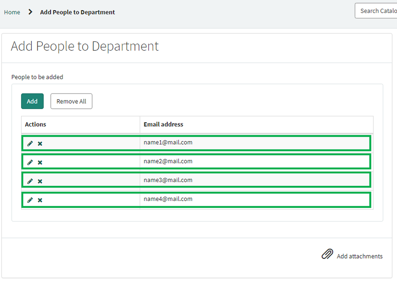
Task: Click Add People to Department breadcrumb
Action: (78, 12)
